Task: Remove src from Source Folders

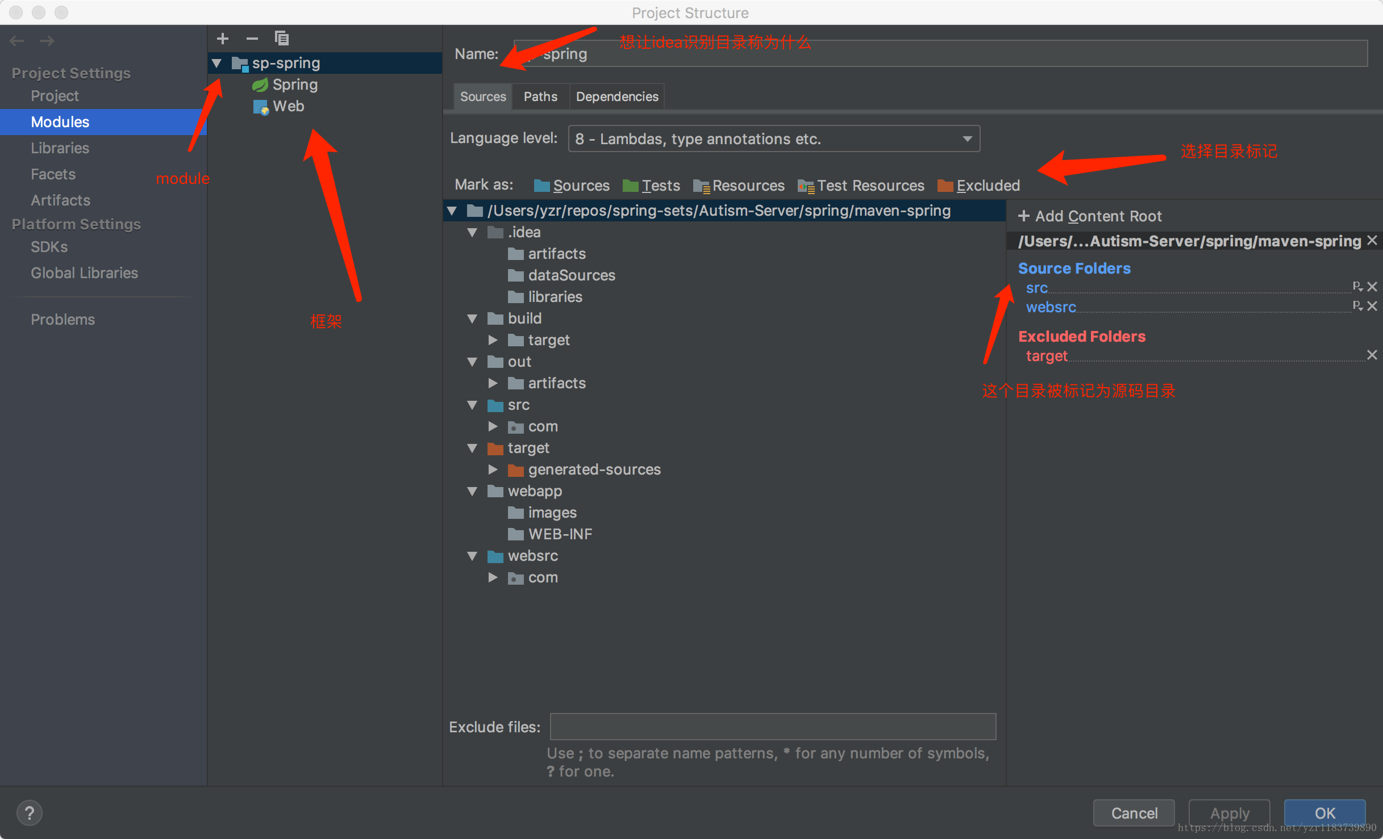Action: pyautogui.click(x=1373, y=286)
